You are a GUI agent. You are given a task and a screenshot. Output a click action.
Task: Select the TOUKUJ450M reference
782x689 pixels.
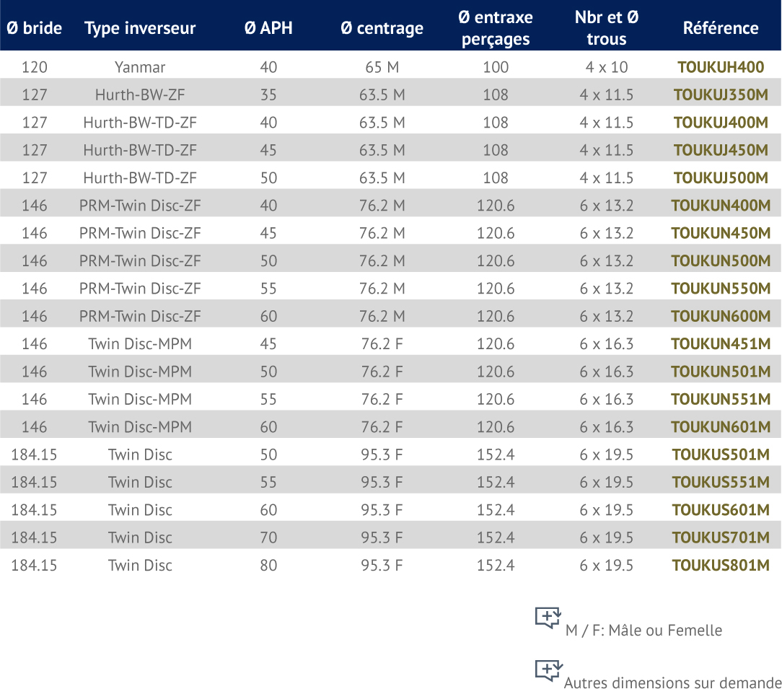point(720,150)
